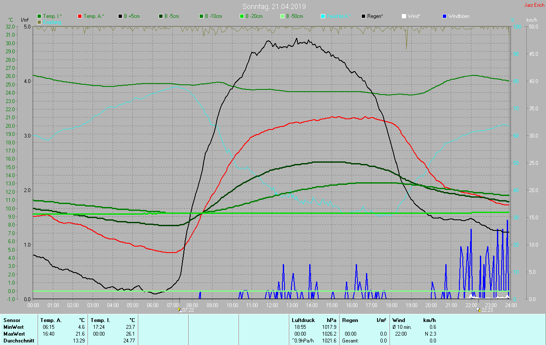Click the blue Windböen legend square

[x=444, y=16]
